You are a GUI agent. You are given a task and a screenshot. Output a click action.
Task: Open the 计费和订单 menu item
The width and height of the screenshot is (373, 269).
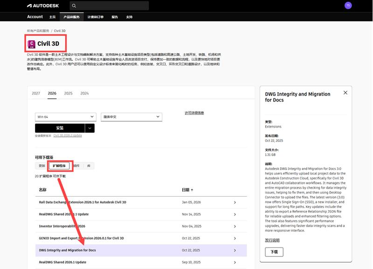[x=96, y=17]
